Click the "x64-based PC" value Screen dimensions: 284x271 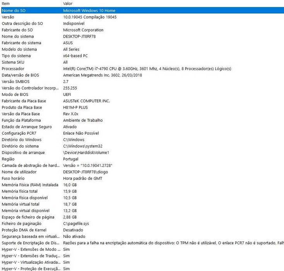75,56
